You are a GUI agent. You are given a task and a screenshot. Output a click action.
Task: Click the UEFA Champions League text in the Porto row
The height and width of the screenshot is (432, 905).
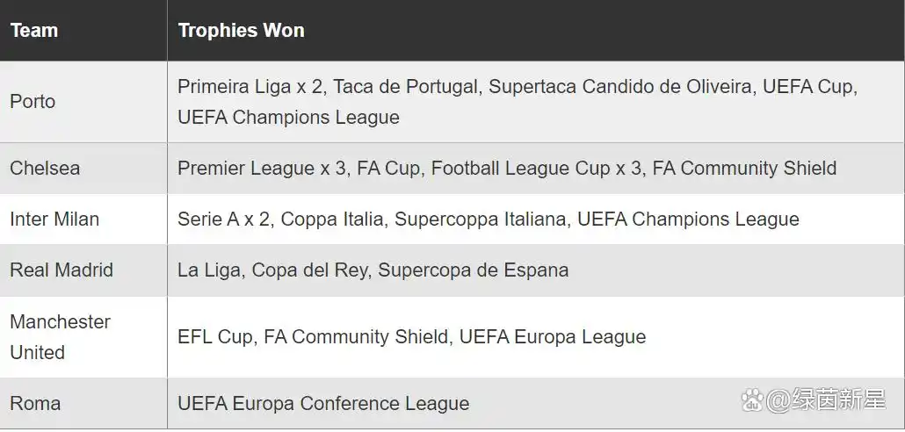pos(288,117)
